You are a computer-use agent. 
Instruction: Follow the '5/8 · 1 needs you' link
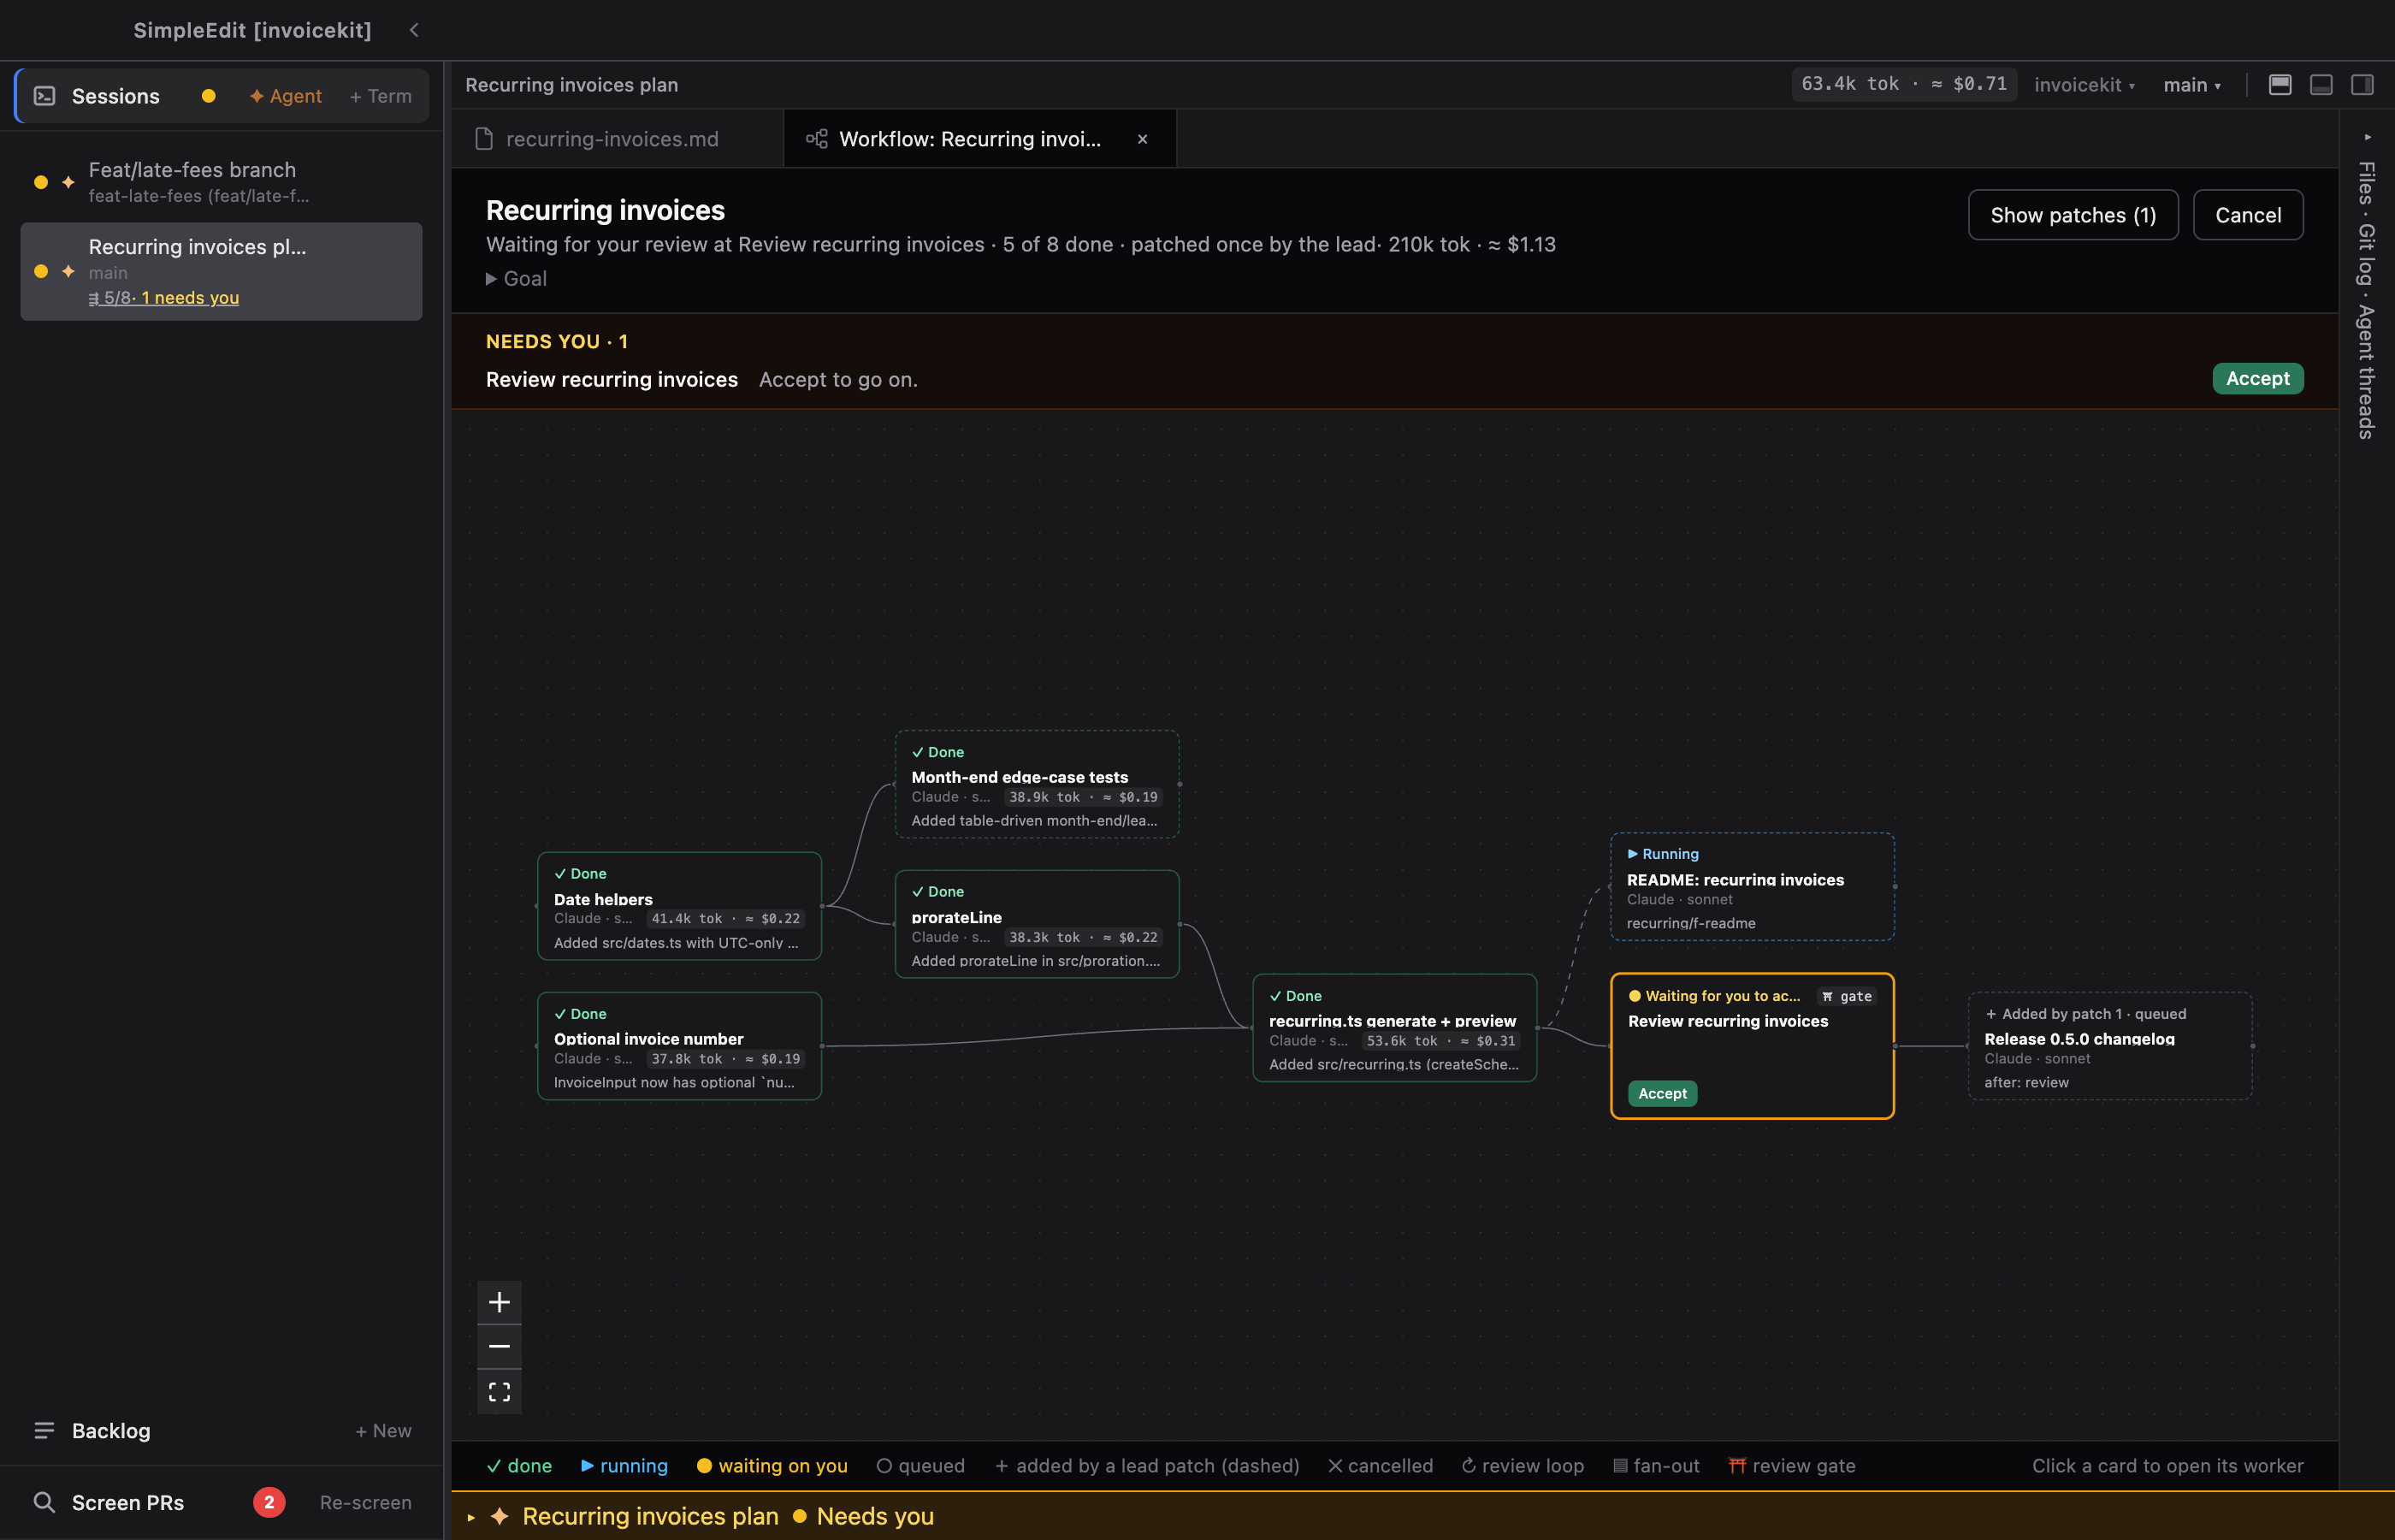pos(164,298)
